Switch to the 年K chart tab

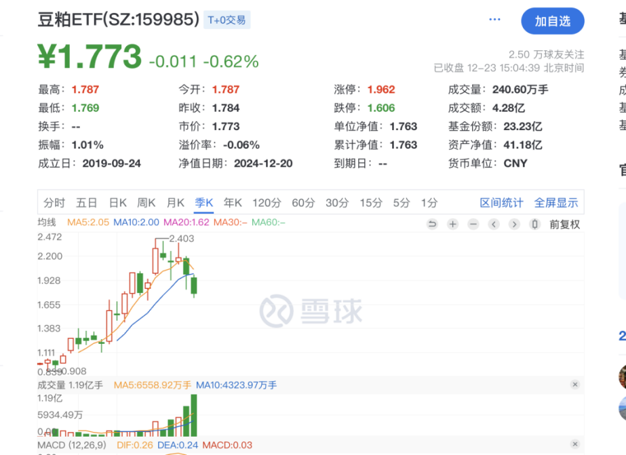(233, 203)
